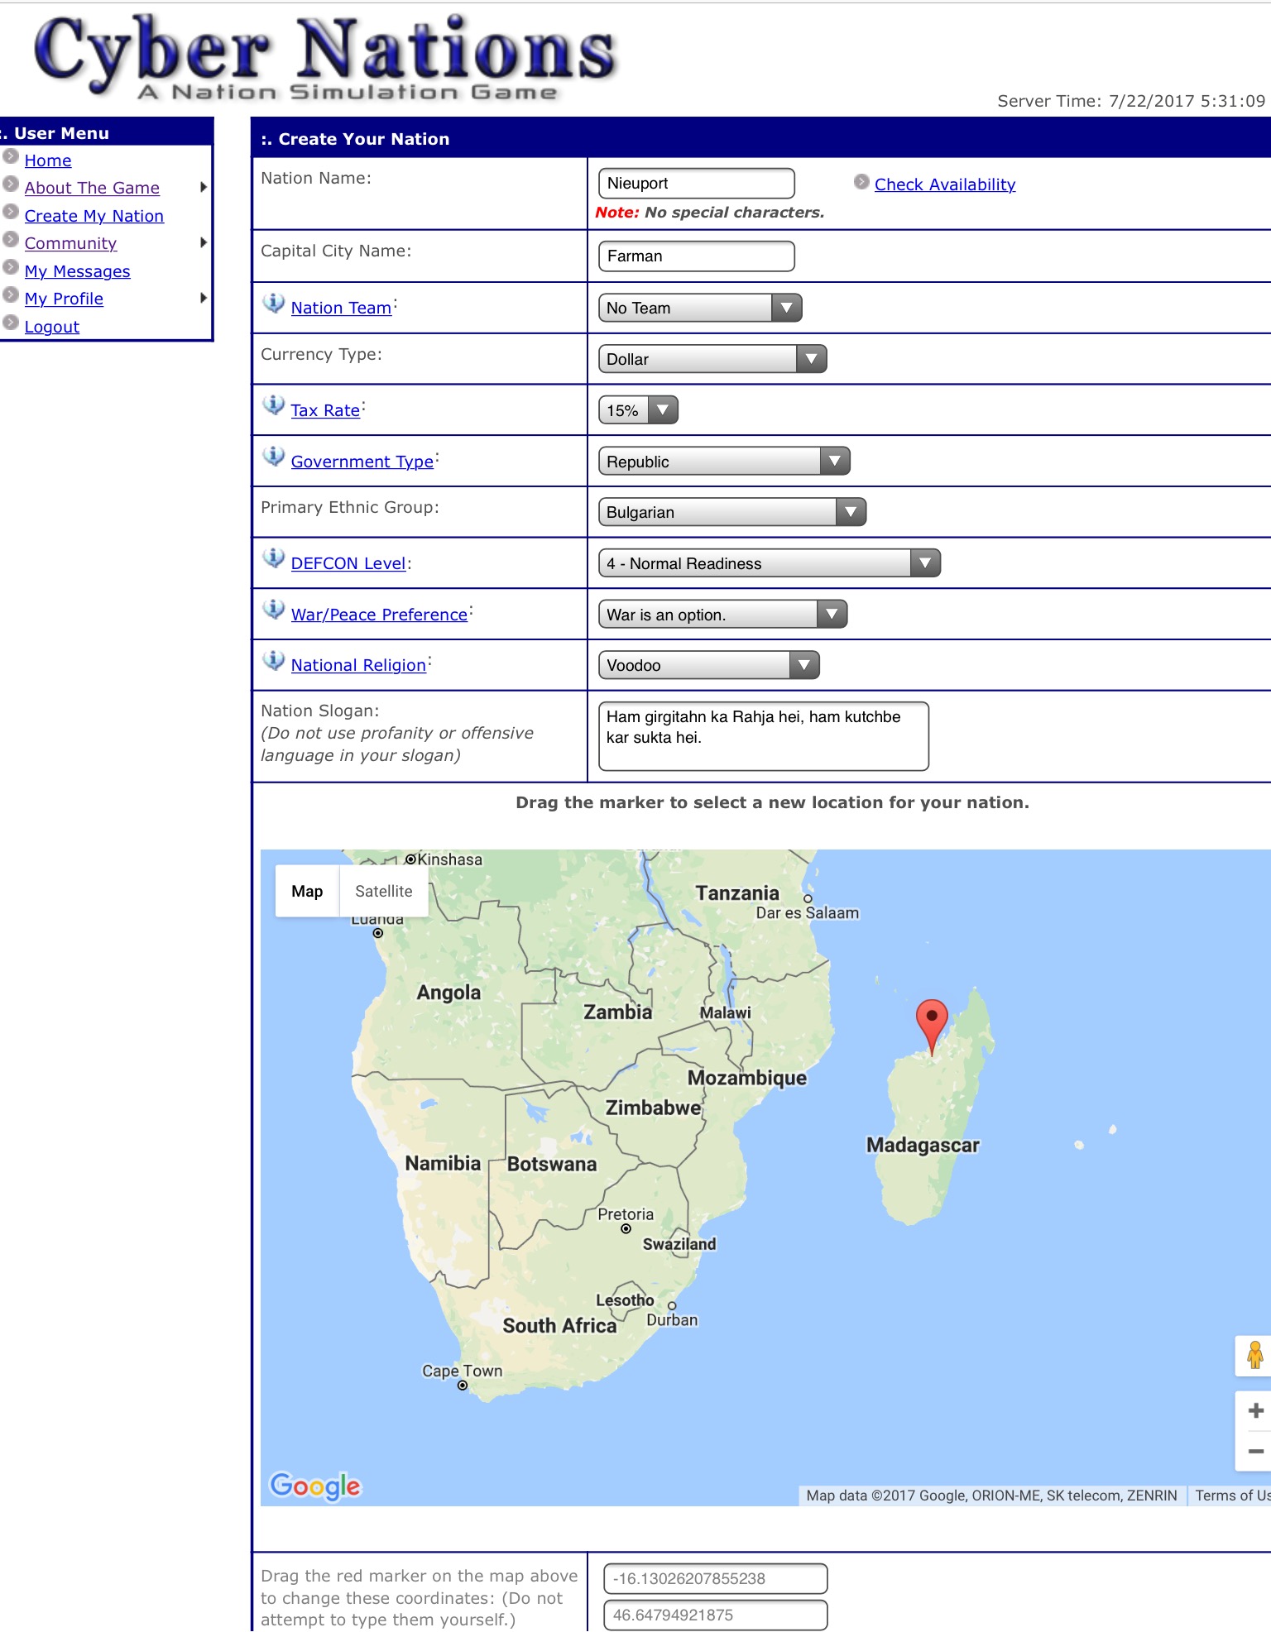Open Create My Nation menu item

point(94,216)
